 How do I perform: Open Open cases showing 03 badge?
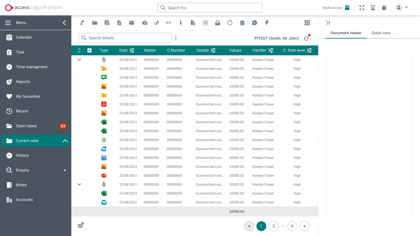[26, 126]
